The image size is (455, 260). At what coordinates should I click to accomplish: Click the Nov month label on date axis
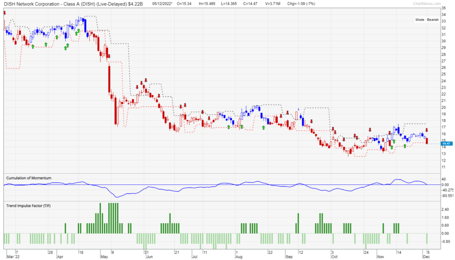click(380, 257)
